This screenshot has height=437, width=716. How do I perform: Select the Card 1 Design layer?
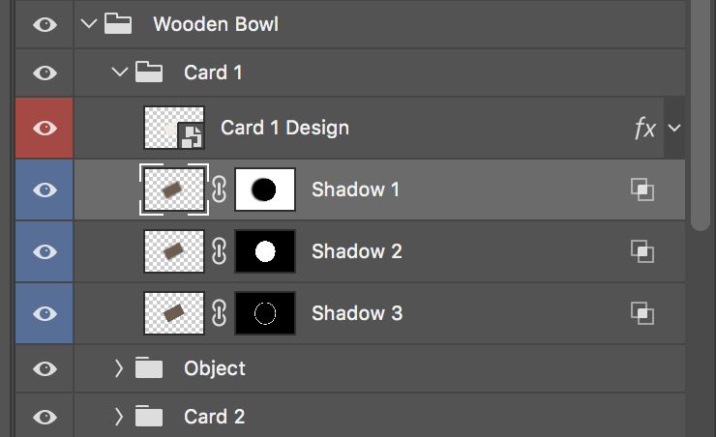point(284,128)
